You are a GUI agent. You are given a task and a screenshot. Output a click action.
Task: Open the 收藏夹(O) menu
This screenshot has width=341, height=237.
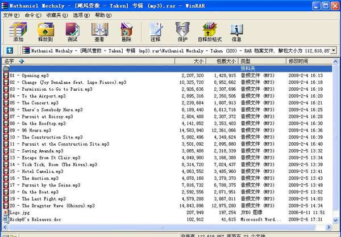click(x=57, y=15)
